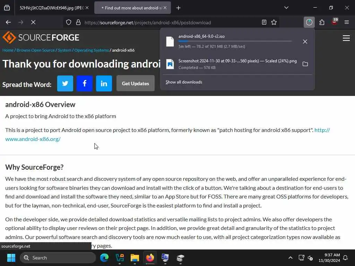
Task: Open the Home breadcrumb link
Action: coord(8,50)
